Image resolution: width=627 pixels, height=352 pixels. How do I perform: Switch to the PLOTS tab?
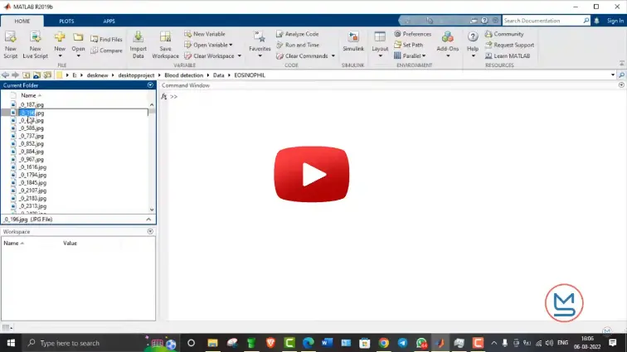[x=66, y=20]
